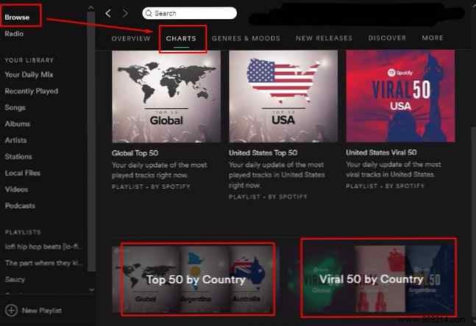The width and height of the screenshot is (476, 326).
Task: Expand the More tab menu
Action: pyautogui.click(x=433, y=38)
